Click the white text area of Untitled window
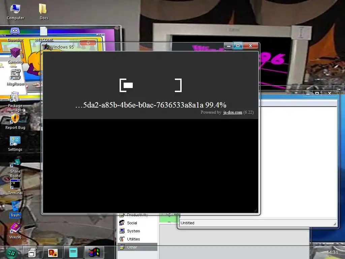 tap(299, 162)
